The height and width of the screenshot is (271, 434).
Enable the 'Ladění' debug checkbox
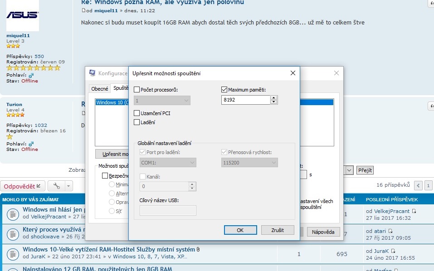(137, 122)
